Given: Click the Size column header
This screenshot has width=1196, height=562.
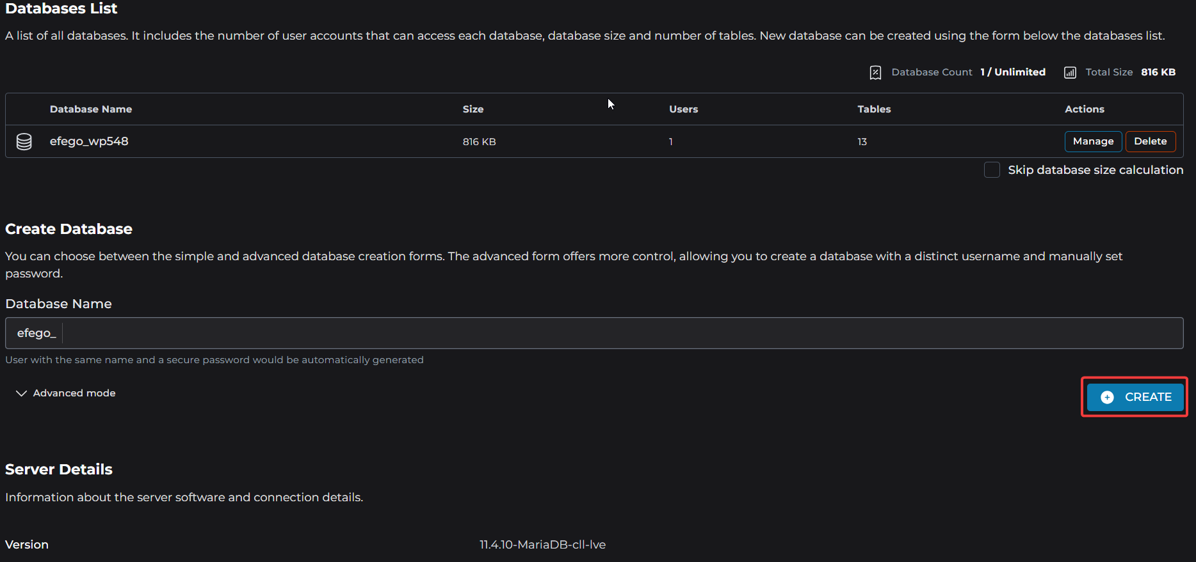Looking at the screenshot, I should click(473, 109).
